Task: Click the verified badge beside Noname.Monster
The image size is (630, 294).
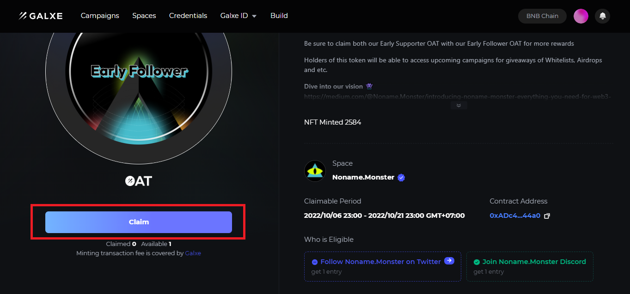Action: point(401,178)
